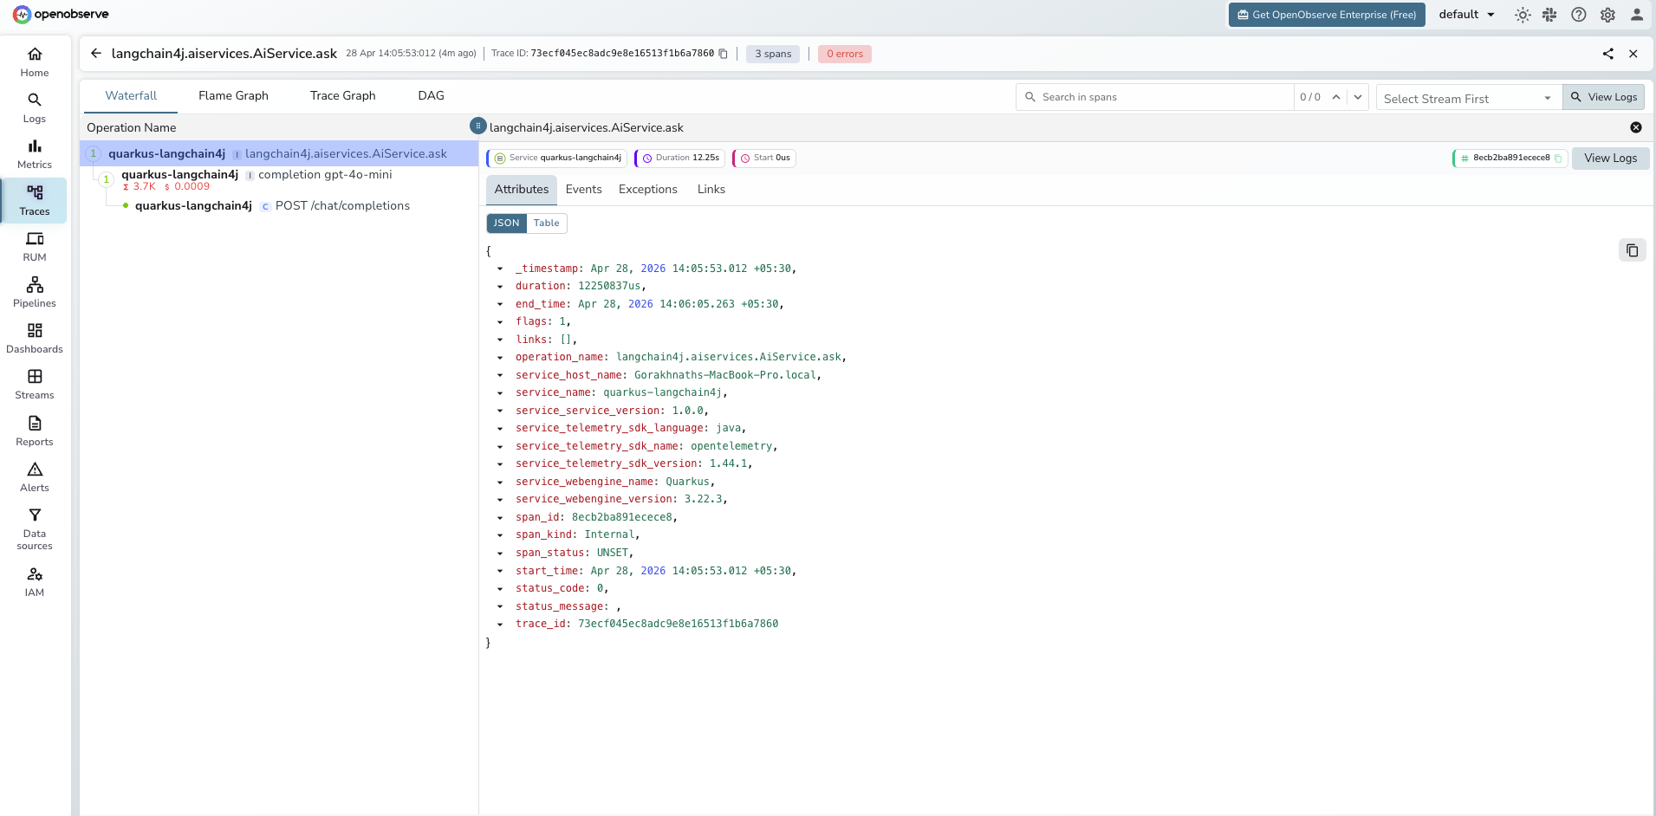Click the View Logs button
1656x816 pixels.
(x=1603, y=97)
